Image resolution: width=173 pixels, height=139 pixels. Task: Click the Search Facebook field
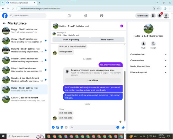(x=28, y=16)
